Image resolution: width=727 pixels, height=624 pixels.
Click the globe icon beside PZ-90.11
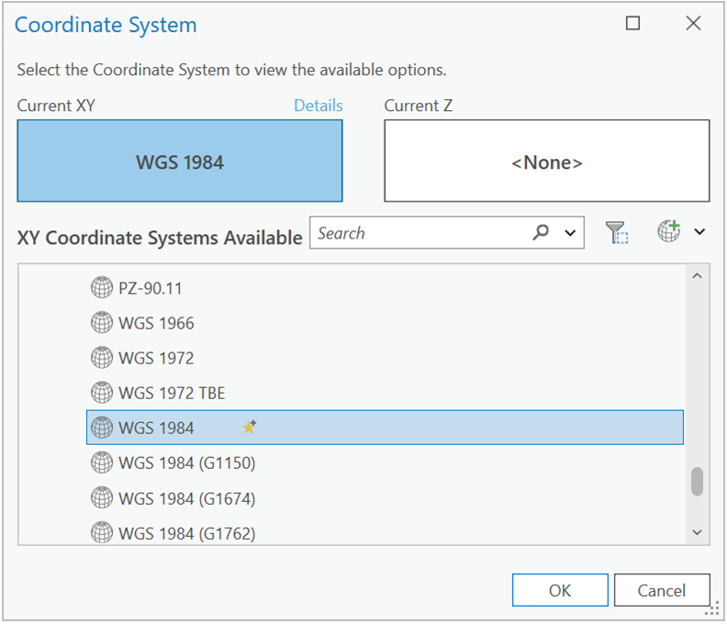tap(102, 288)
